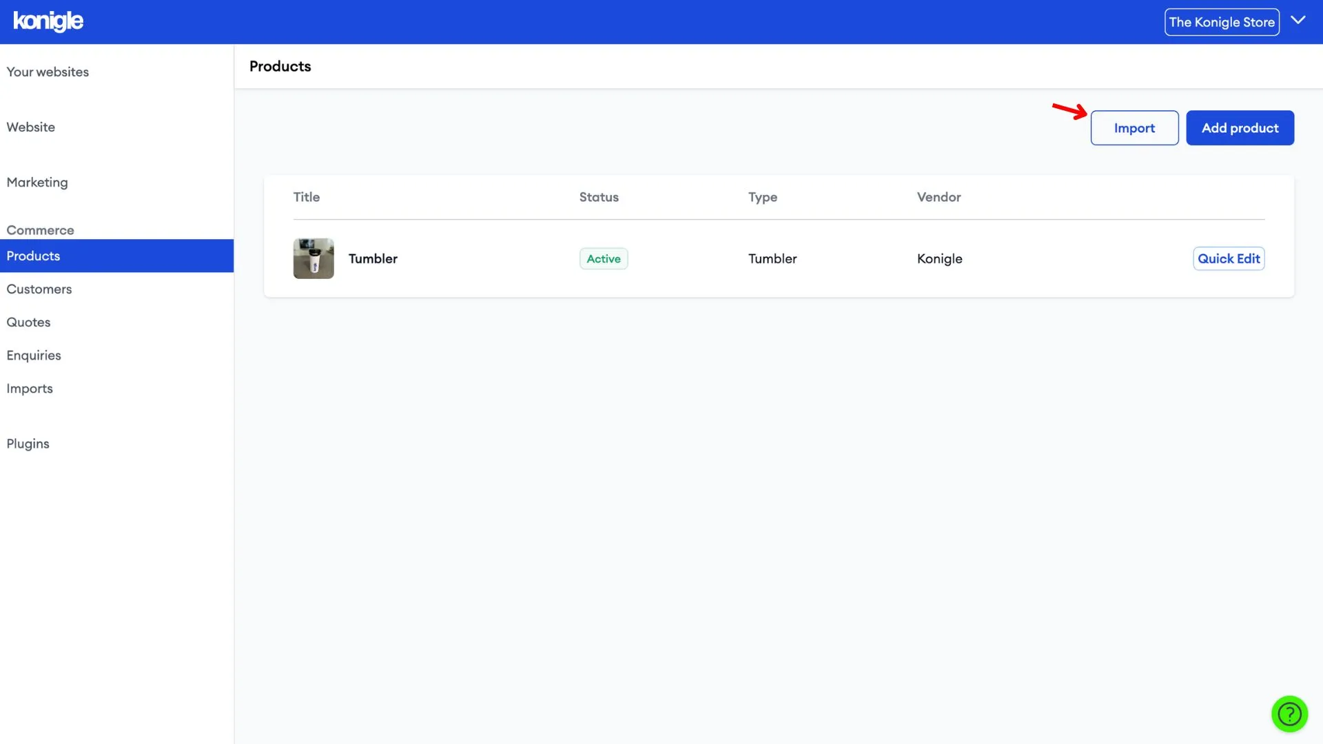Click Add product button
1323x744 pixels.
point(1240,127)
